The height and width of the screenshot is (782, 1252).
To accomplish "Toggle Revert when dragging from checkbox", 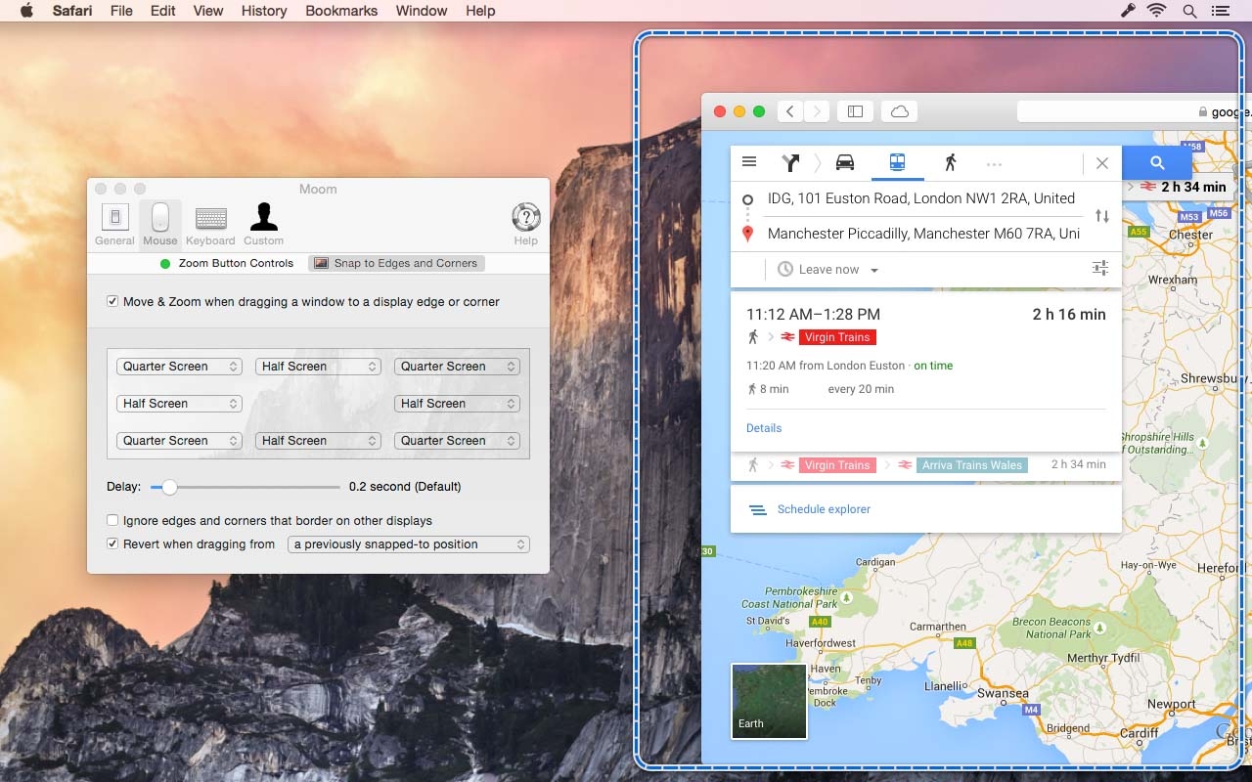I will [x=112, y=543].
